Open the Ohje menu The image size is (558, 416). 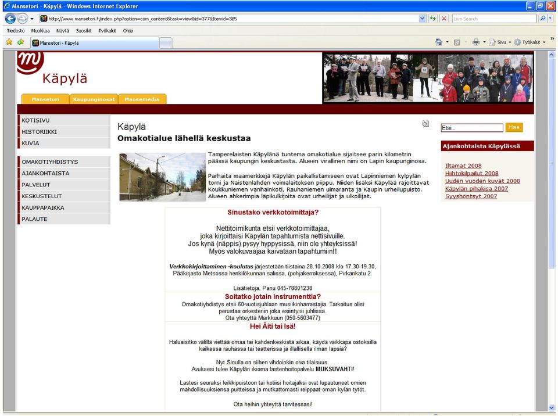click(128, 31)
